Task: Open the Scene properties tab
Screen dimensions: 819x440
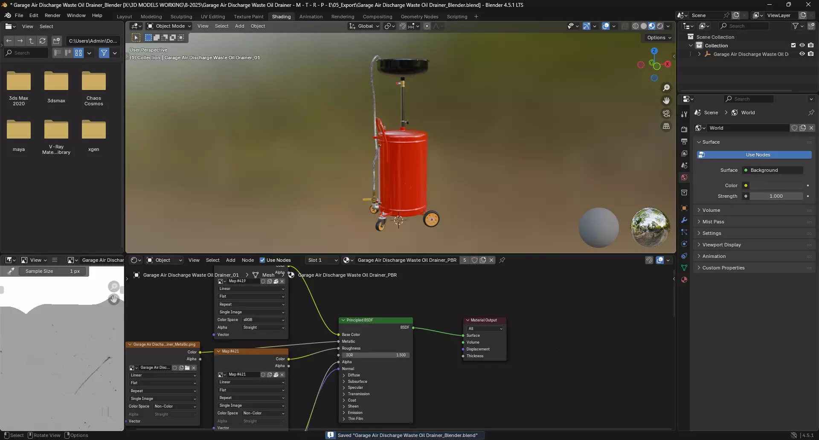Action: 684,165
